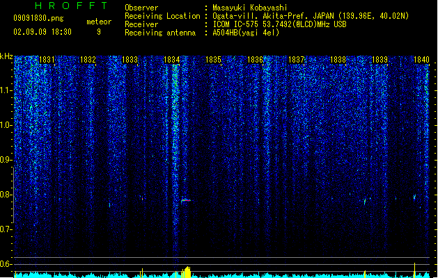Click the 0.7 kHz axis label

point(6,229)
